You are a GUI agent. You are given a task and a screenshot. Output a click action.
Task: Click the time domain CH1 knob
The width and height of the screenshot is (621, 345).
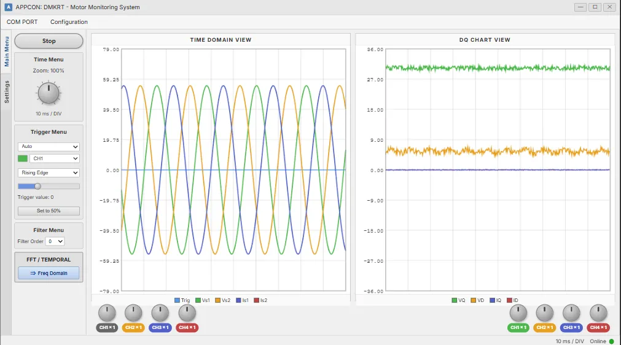tap(107, 313)
